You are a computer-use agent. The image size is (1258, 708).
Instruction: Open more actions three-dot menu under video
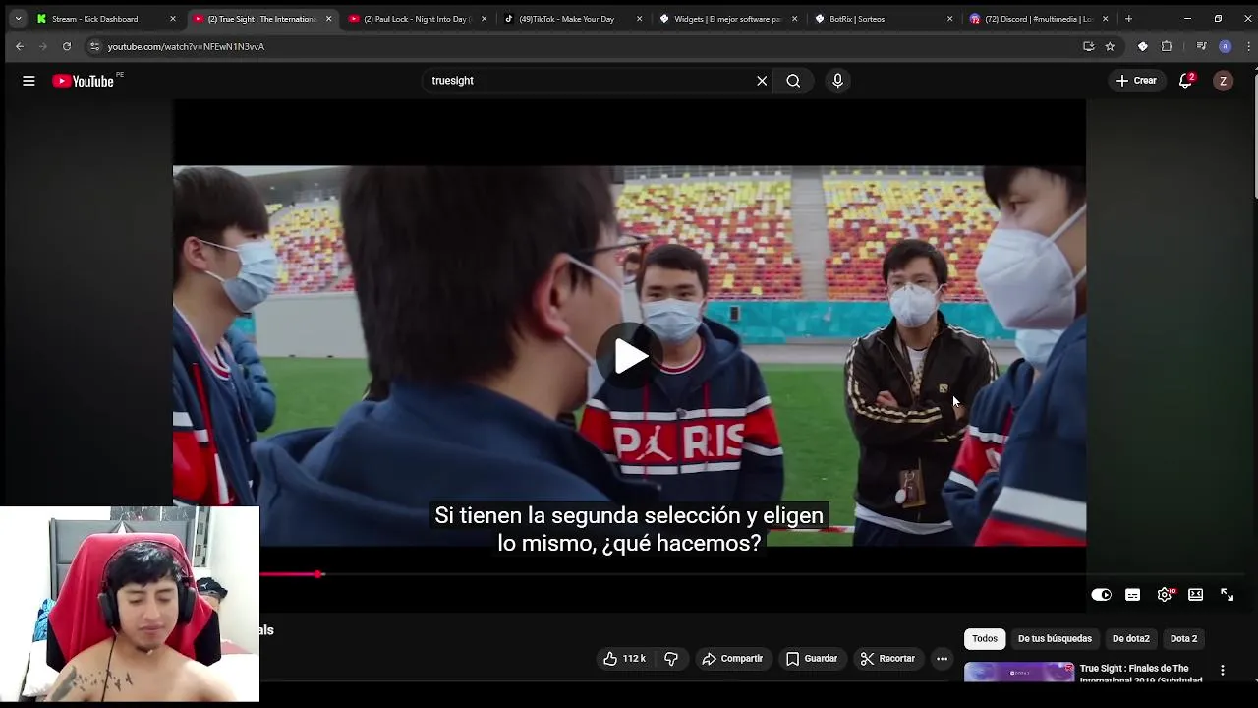pos(942,659)
